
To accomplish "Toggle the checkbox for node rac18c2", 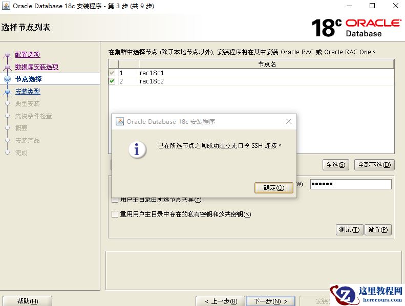I will pos(112,81).
